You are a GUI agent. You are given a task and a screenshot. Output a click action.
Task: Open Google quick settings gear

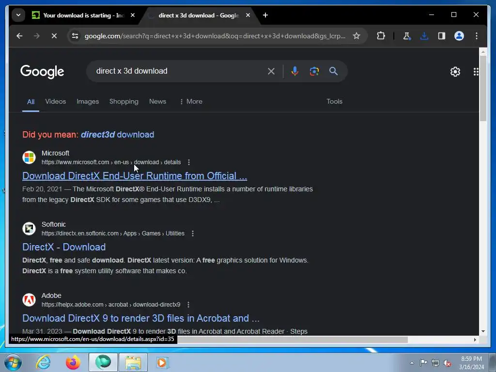pos(455,72)
